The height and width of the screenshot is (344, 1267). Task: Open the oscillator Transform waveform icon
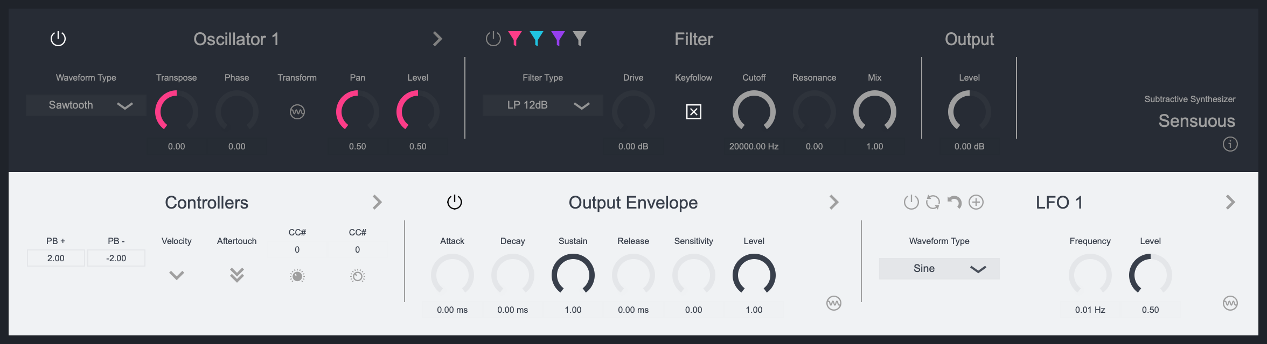click(x=297, y=112)
